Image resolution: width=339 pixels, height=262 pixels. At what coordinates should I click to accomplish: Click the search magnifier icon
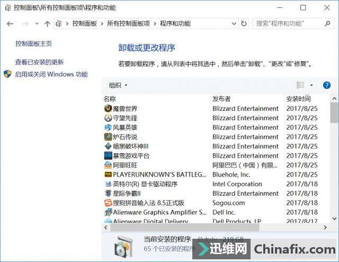coord(327,23)
